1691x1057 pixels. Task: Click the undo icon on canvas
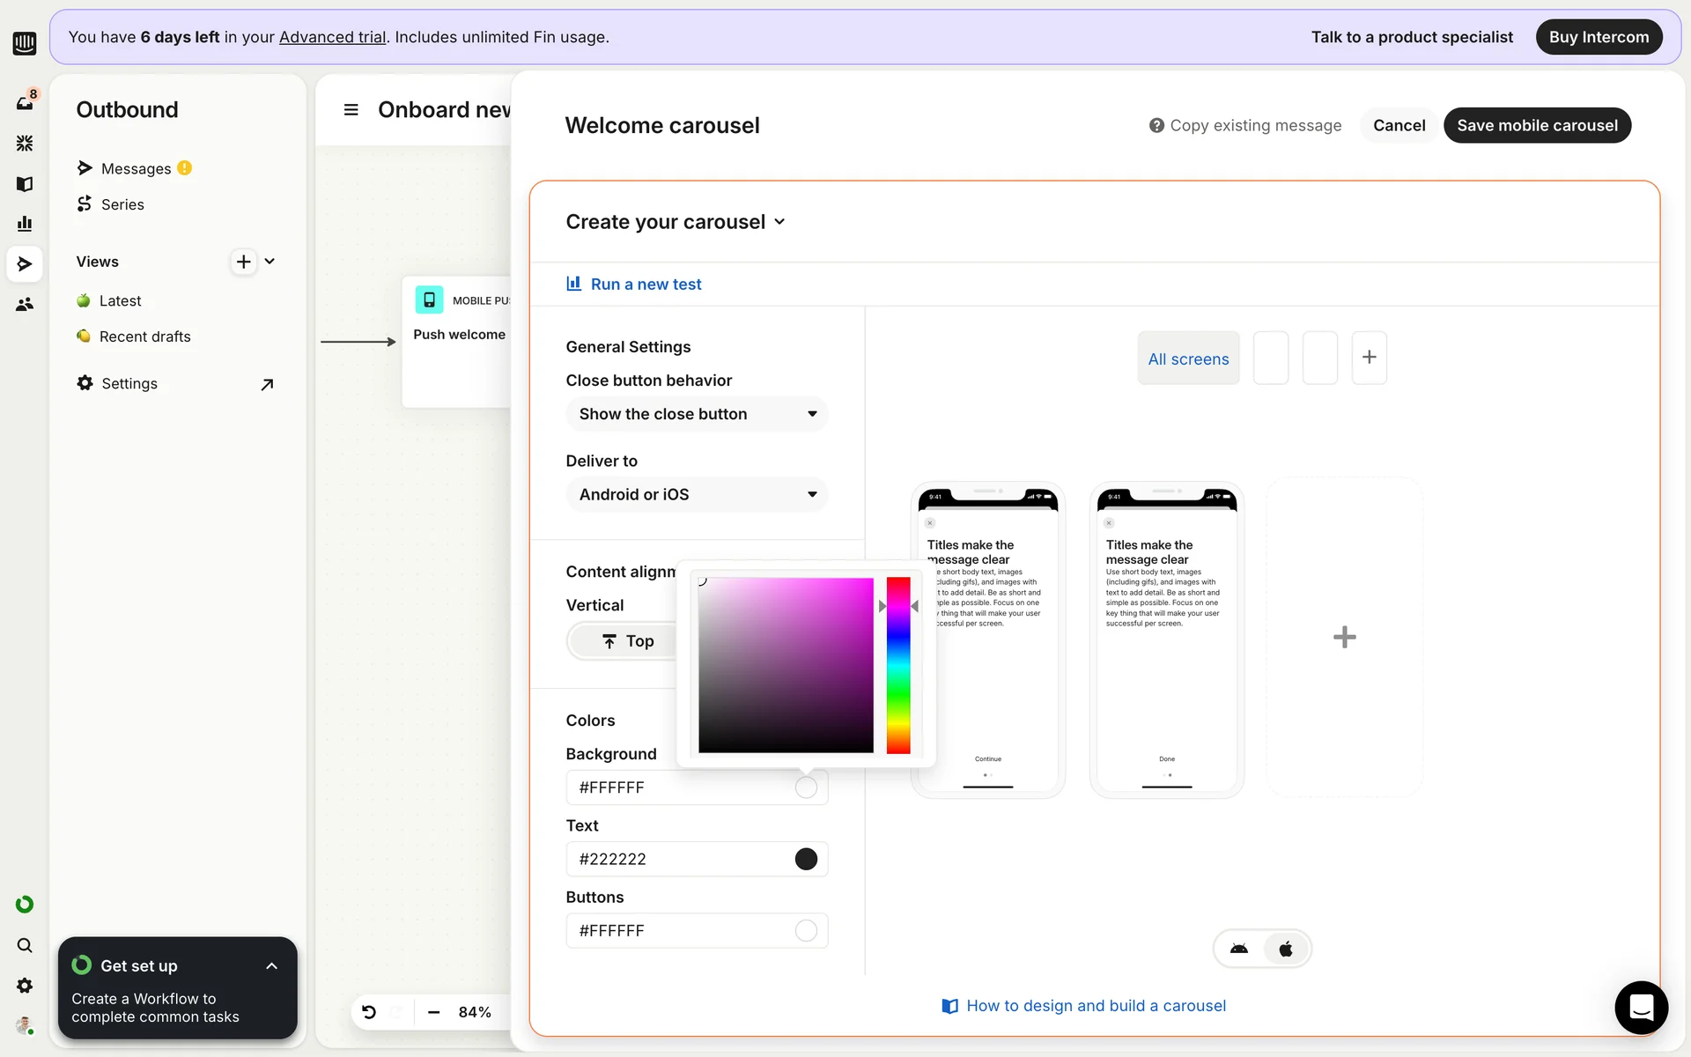point(369,1012)
